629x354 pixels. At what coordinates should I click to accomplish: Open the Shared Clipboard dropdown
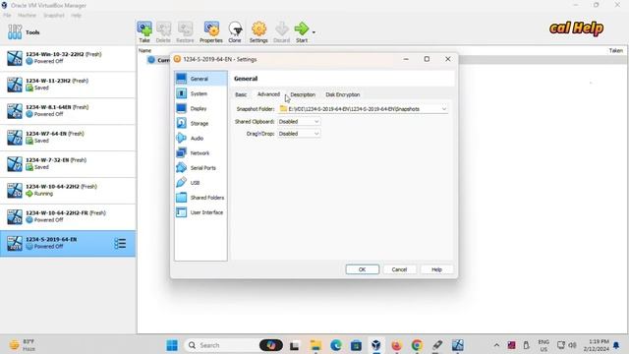[x=299, y=121]
